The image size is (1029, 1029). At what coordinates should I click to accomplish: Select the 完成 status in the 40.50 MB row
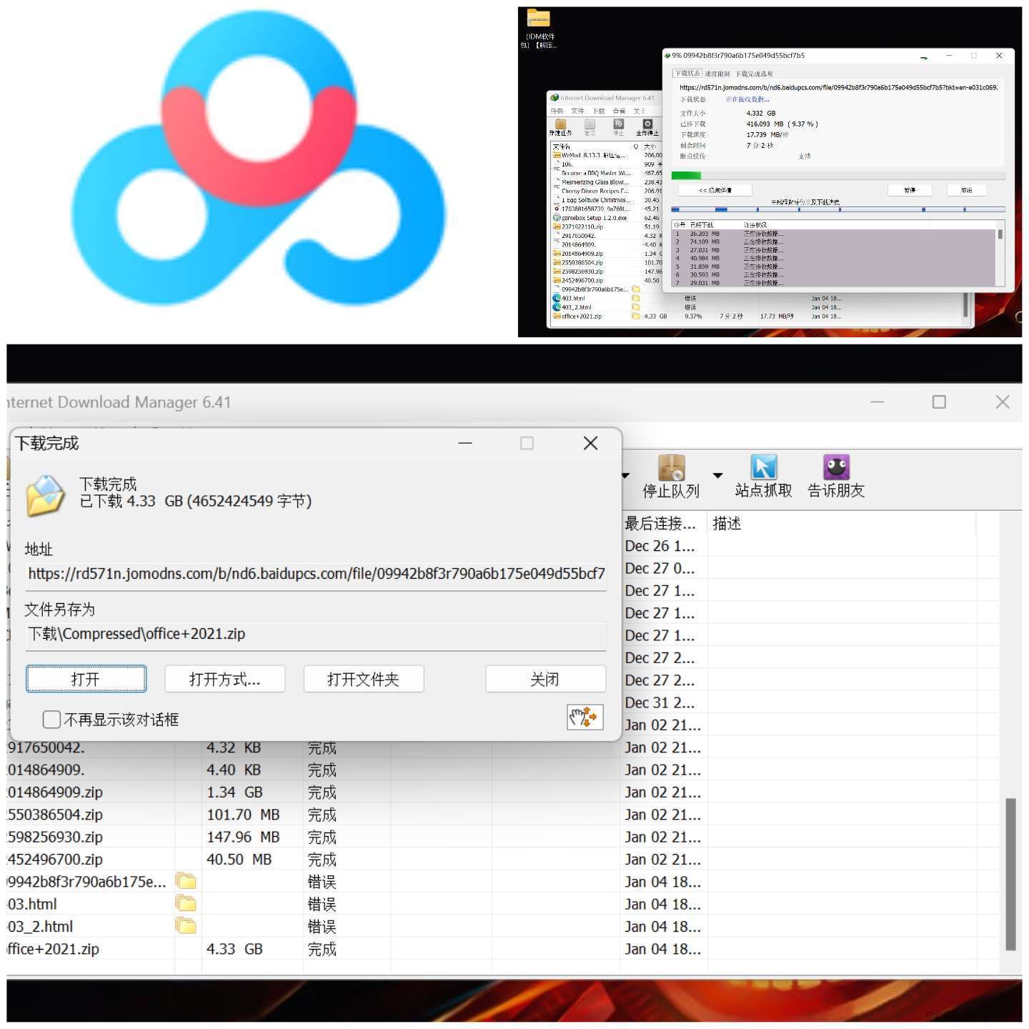(322, 859)
